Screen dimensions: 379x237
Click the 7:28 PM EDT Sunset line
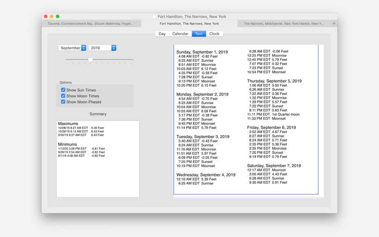(195, 77)
